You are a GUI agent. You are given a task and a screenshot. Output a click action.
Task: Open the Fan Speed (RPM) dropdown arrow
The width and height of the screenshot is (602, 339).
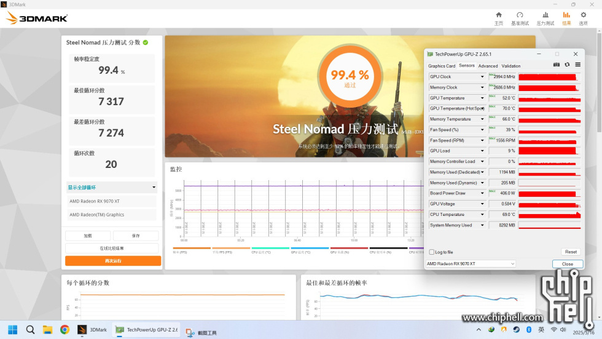[482, 140]
